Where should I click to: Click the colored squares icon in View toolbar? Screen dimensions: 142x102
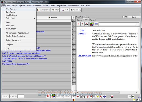point(92,24)
